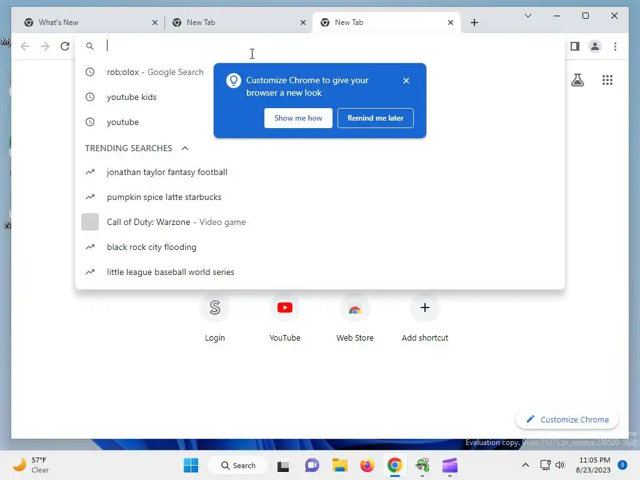The height and width of the screenshot is (480, 640).
Task: Open the Login shortcut tile
Action: [x=215, y=318]
